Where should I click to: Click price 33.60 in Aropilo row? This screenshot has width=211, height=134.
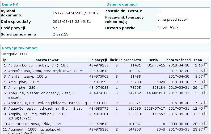pyautogui.click(x=198, y=114)
